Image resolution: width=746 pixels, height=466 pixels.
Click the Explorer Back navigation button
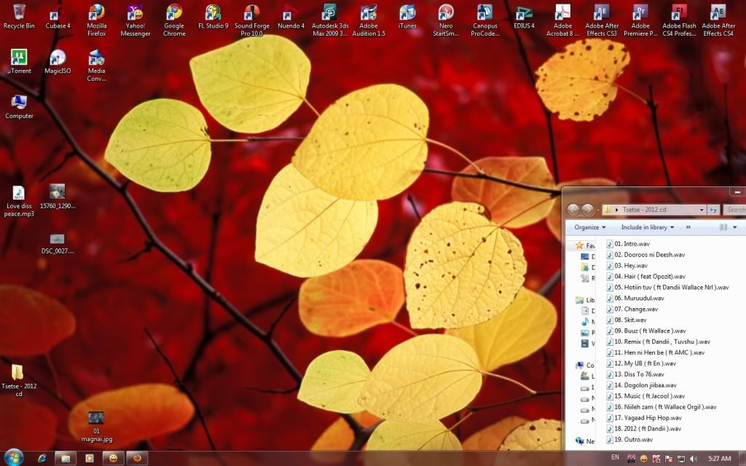point(573,210)
